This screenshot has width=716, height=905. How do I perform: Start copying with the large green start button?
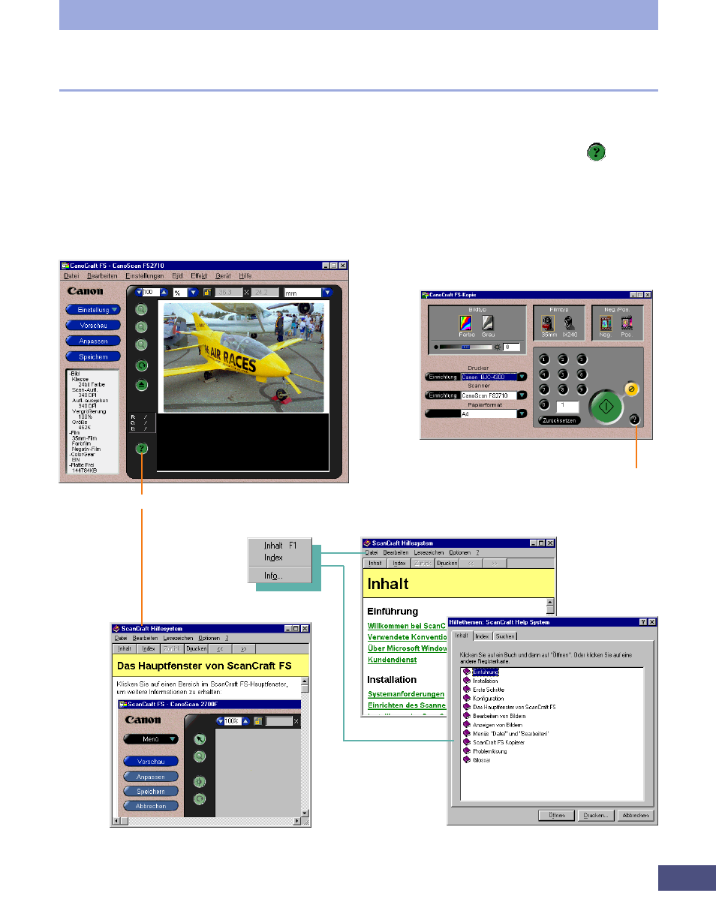tap(606, 405)
